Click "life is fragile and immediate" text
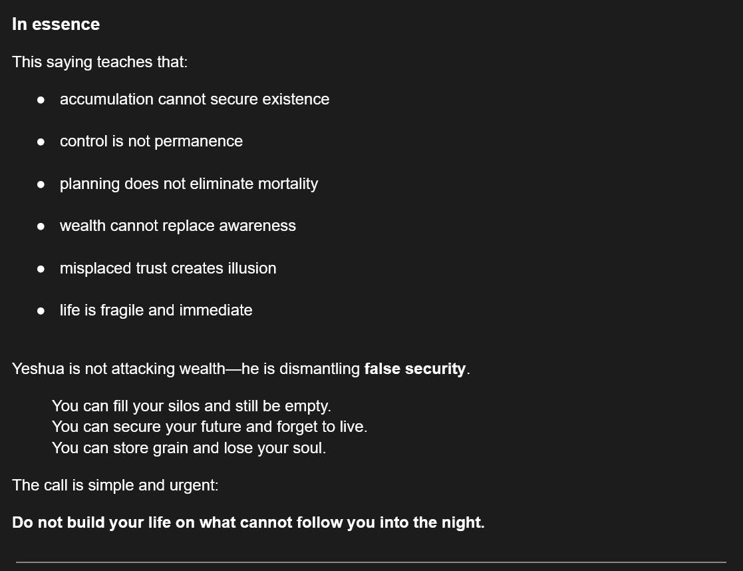 (156, 310)
